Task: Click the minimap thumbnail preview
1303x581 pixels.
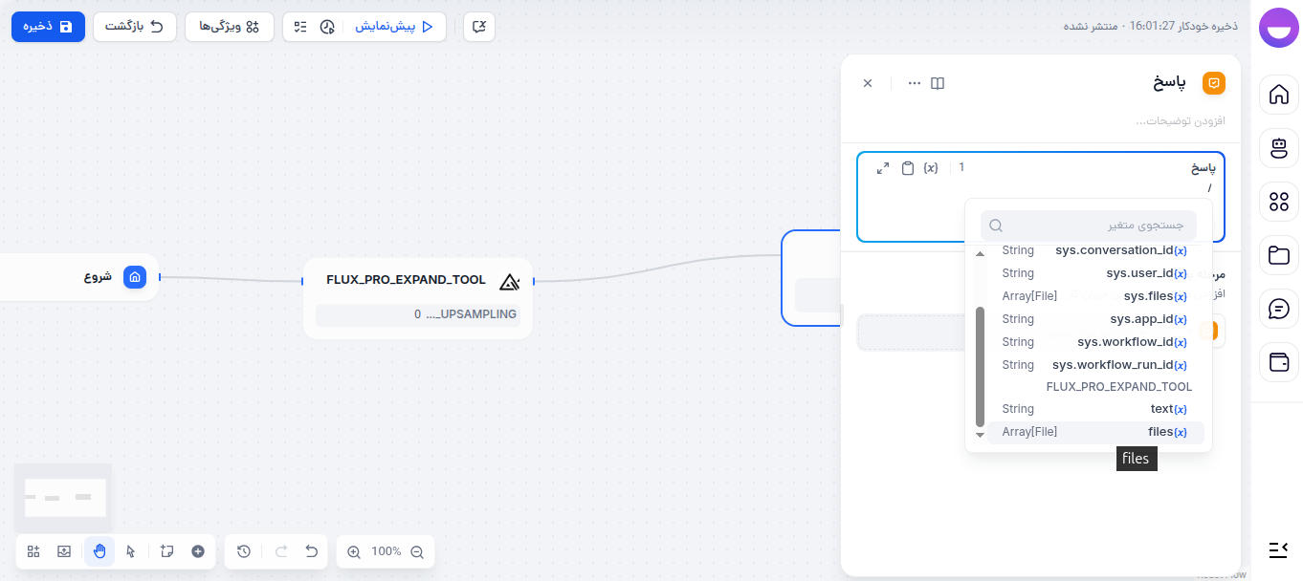Action: tap(62, 496)
